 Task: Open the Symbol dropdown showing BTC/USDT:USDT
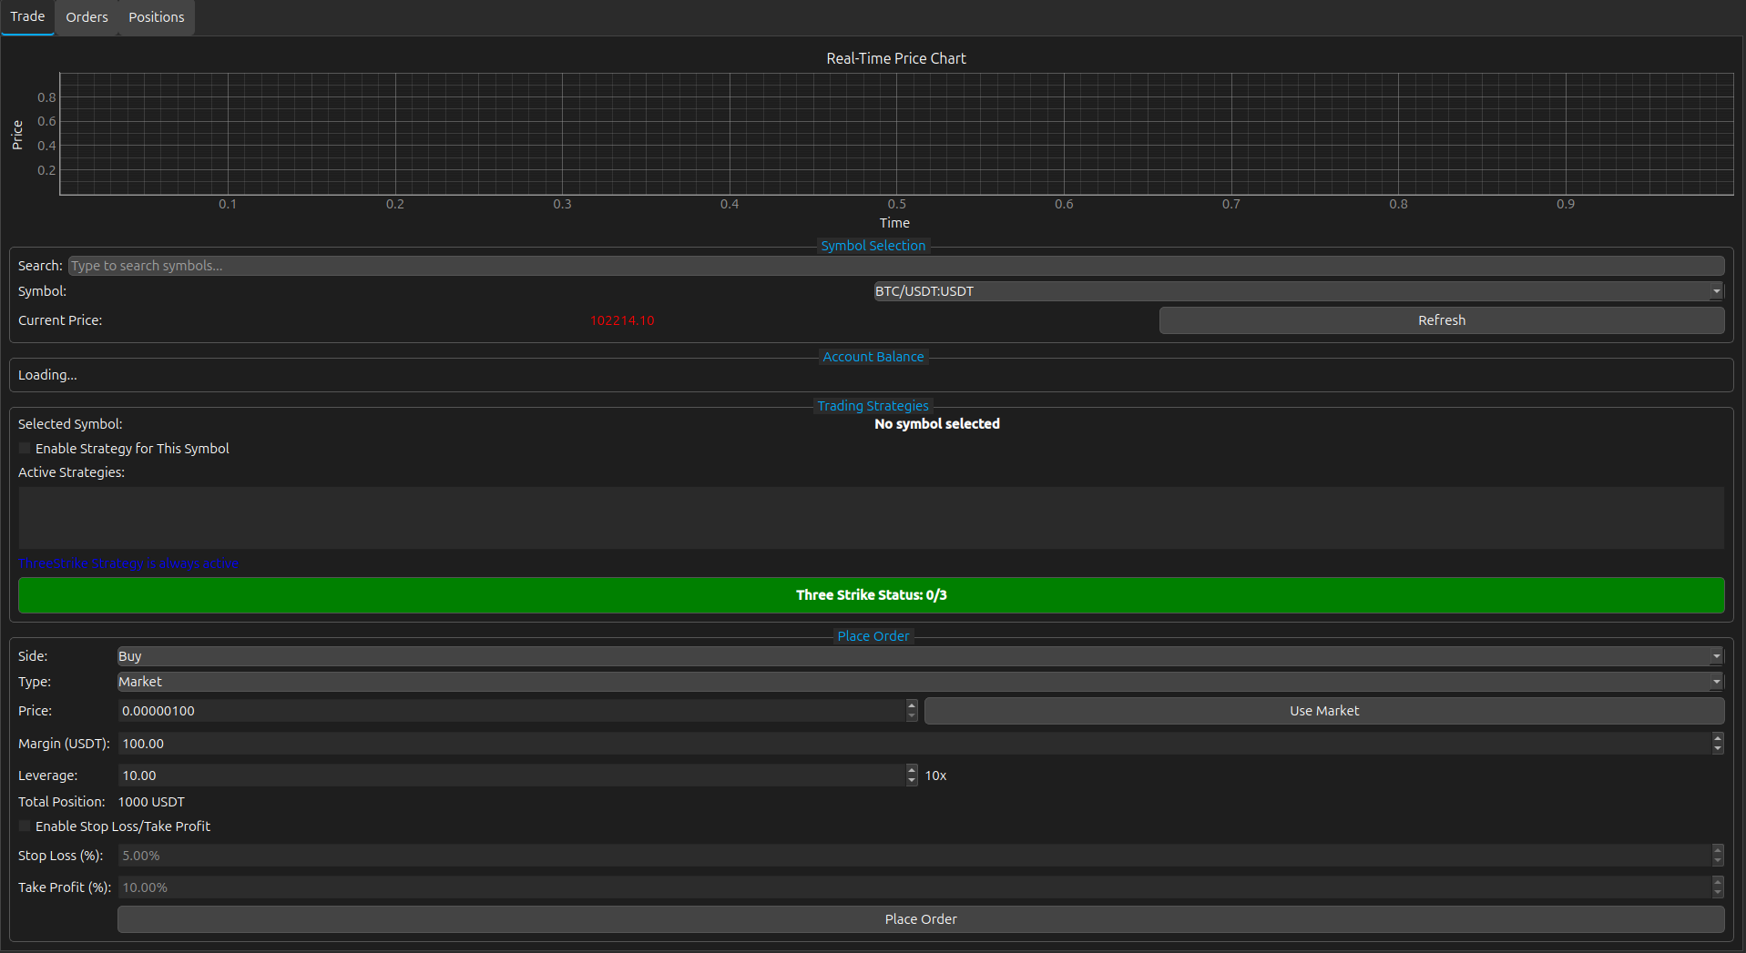(1299, 291)
